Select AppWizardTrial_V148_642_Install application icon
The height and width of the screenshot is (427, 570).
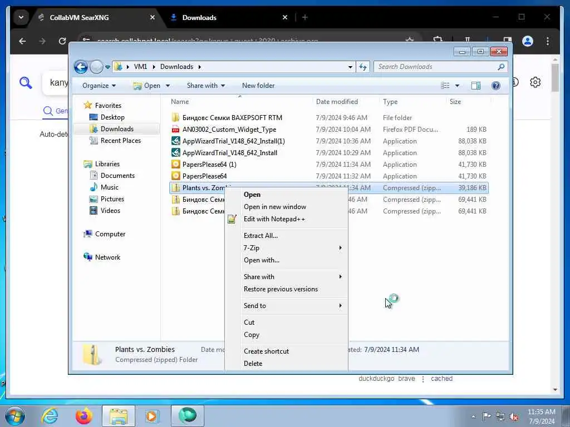[x=175, y=152]
